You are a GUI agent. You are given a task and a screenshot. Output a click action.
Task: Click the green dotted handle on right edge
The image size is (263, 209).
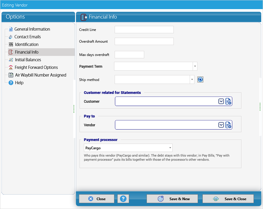tap(260, 107)
